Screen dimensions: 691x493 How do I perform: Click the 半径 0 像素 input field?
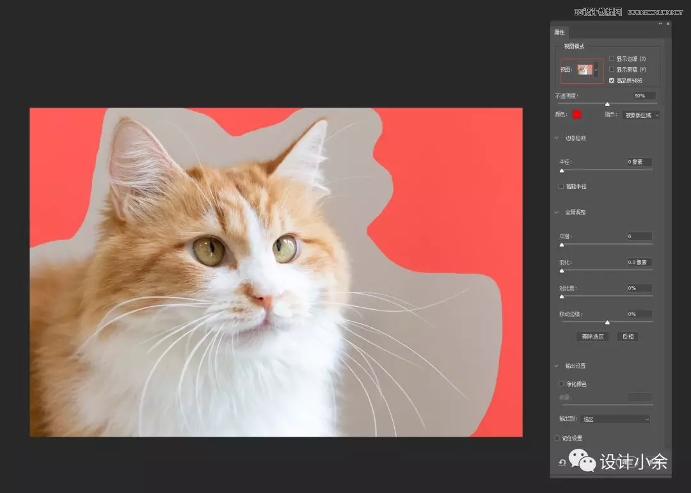[x=639, y=162]
